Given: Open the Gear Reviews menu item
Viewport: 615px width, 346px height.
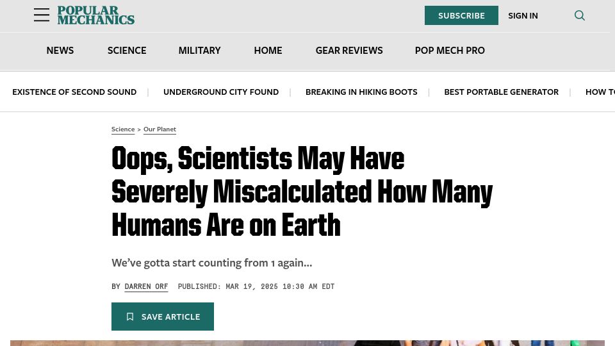Looking at the screenshot, I should point(349,51).
